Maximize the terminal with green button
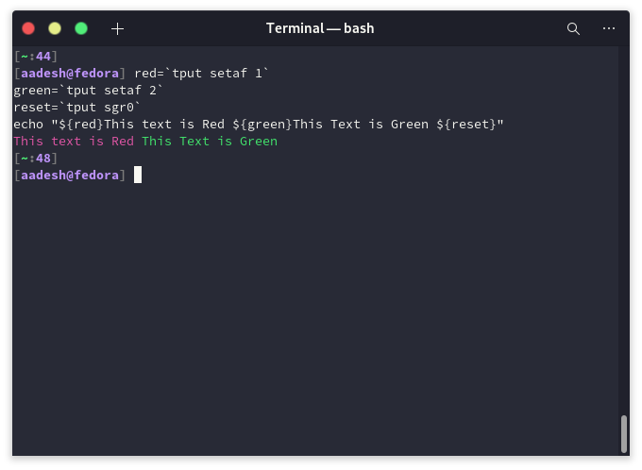 pyautogui.click(x=81, y=28)
